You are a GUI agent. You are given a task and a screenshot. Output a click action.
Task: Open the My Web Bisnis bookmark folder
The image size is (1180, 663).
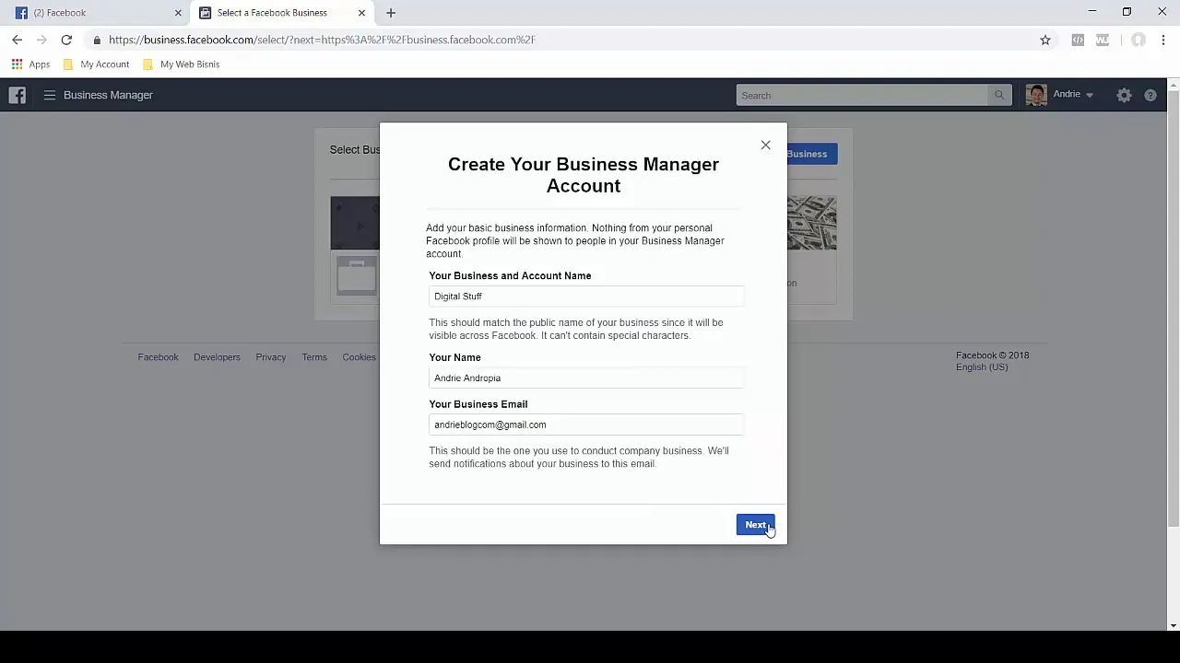click(181, 64)
